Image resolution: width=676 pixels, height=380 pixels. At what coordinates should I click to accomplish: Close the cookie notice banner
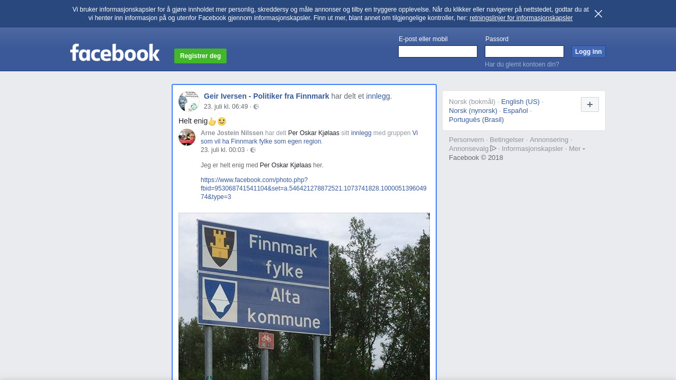(598, 14)
